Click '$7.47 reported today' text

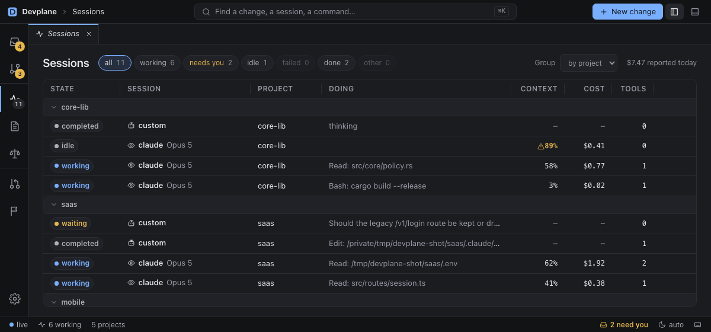pyautogui.click(x=662, y=63)
